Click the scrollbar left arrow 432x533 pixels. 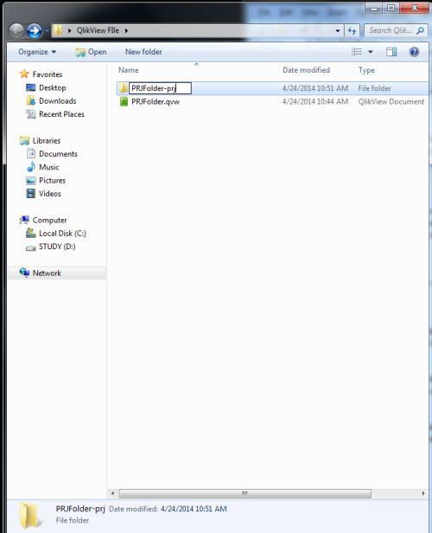pyautogui.click(x=112, y=493)
